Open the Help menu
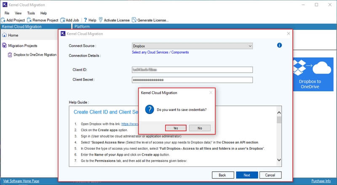This screenshot has width=337, height=185. (44, 13)
